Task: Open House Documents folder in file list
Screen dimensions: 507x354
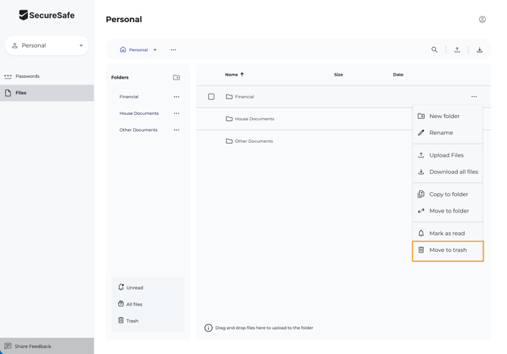Action: coord(254,119)
